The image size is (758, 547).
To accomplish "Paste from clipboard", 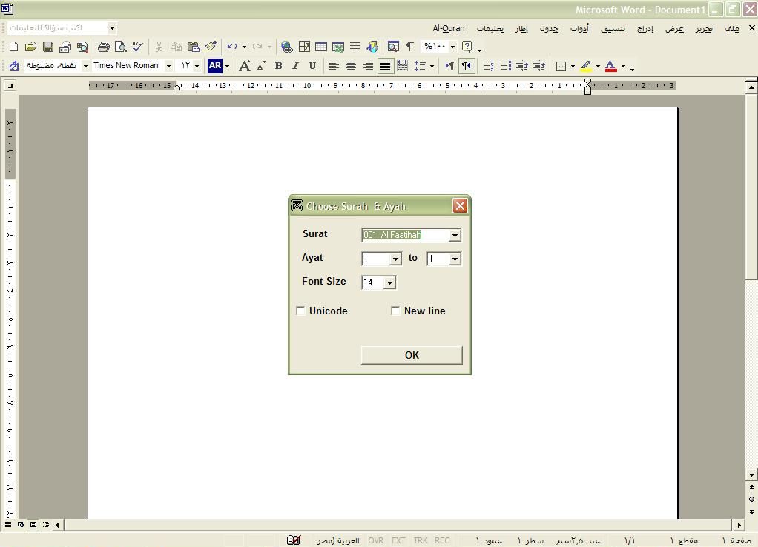I will click(194, 47).
